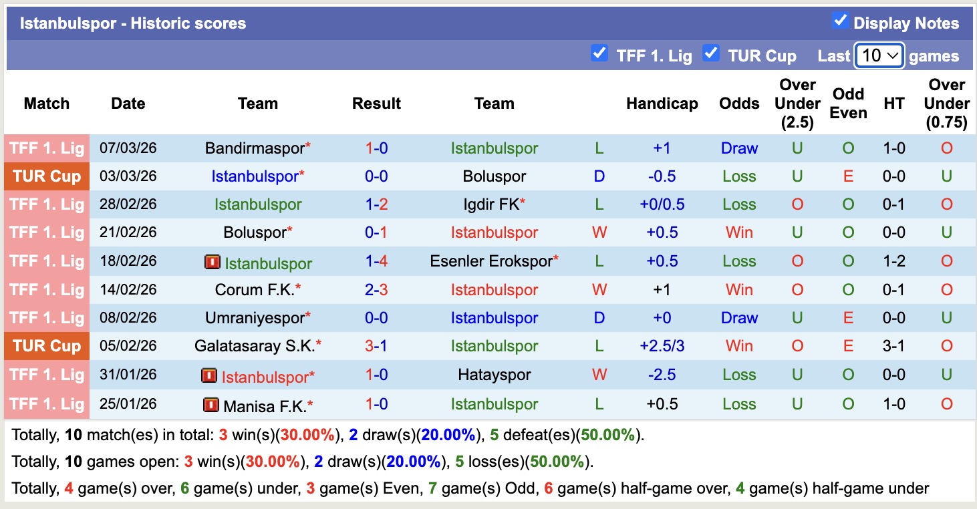Viewport: 977px width, 509px height.
Task: Click the 2-3 result of Corum F.K. match
Action: point(376,290)
